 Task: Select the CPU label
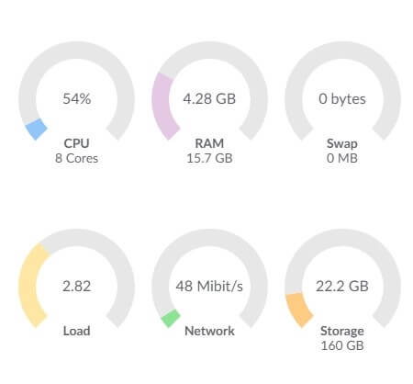[77, 143]
